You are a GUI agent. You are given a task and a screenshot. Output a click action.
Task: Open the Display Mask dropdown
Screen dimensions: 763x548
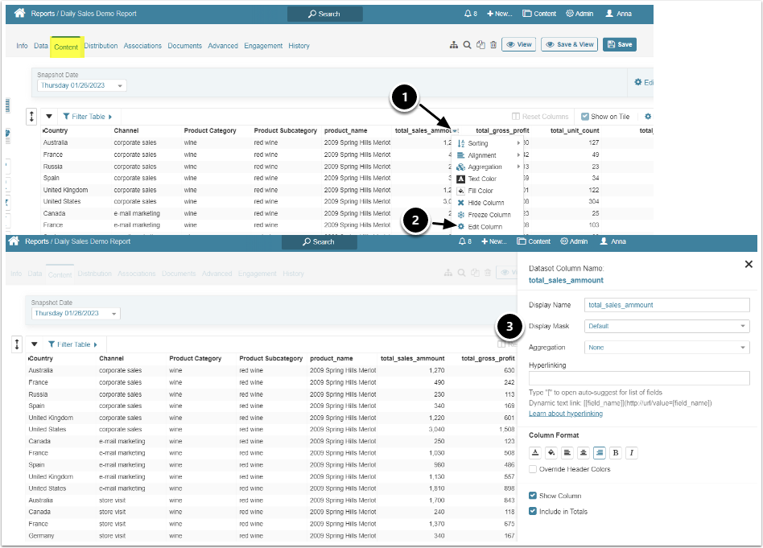666,327
